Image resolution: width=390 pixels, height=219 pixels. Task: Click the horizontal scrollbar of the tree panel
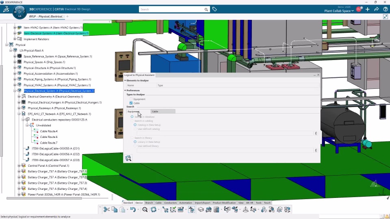[x=44, y=198]
